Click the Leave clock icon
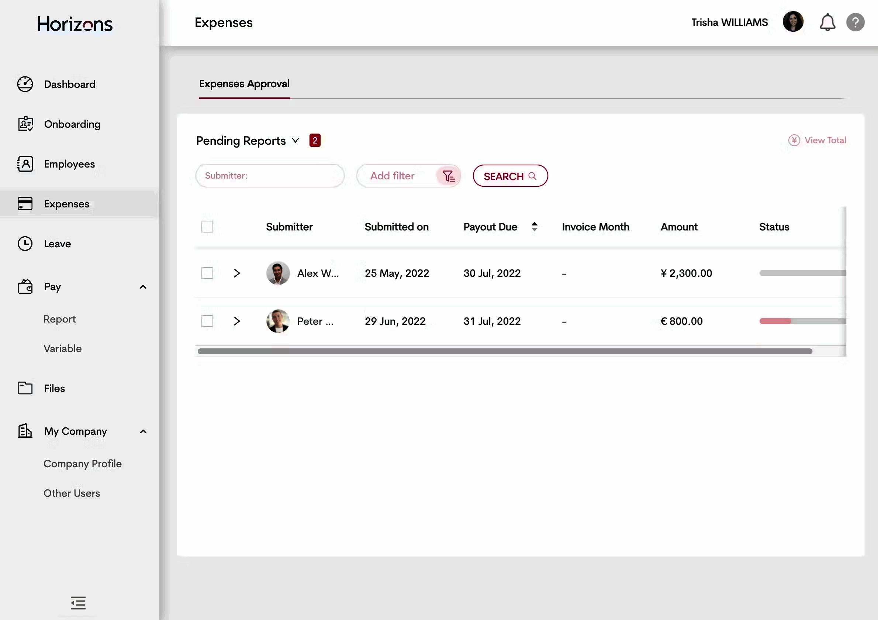878x620 pixels. [25, 244]
